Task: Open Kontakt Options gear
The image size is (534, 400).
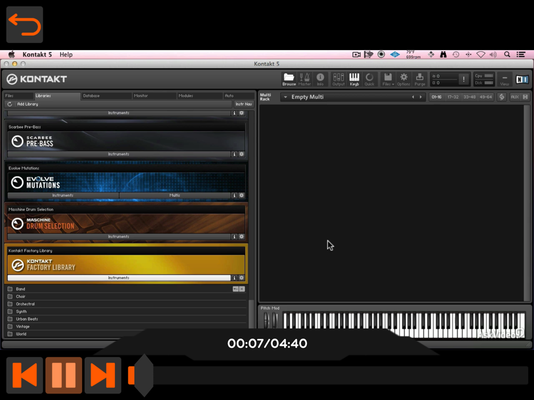Action: tap(404, 79)
